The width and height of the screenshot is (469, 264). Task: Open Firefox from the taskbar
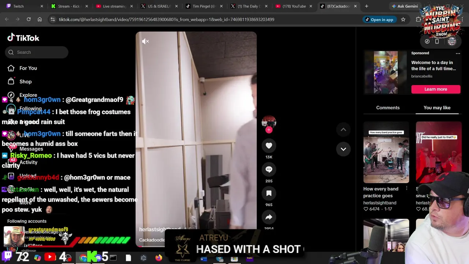(159, 258)
